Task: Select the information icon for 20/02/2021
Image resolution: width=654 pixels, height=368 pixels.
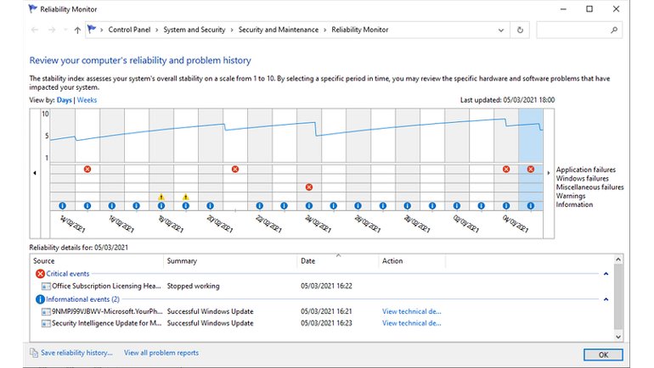Action: pos(211,206)
